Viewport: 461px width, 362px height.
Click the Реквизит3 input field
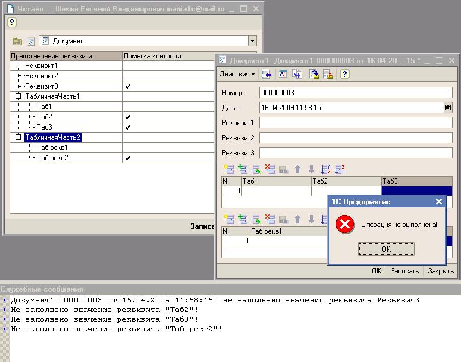click(356, 153)
